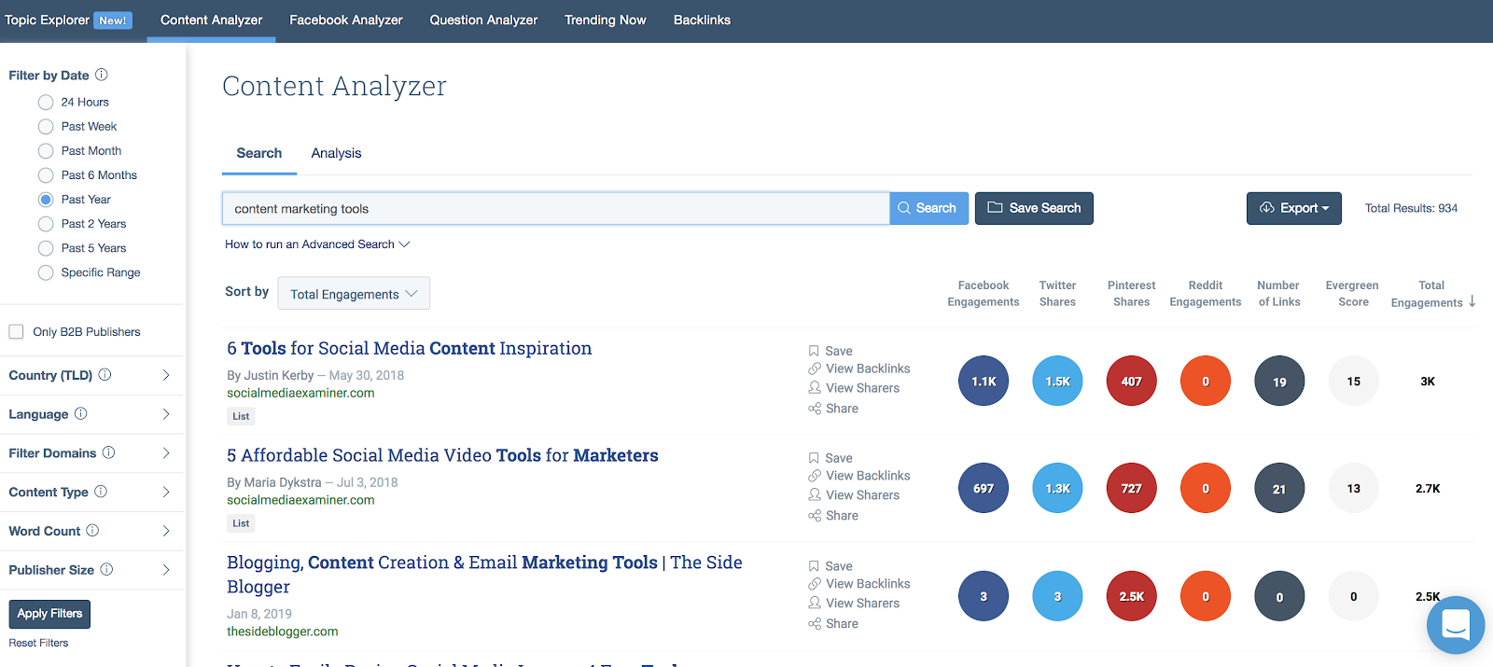
Task: Select the Past Month date filter
Action: [46, 151]
